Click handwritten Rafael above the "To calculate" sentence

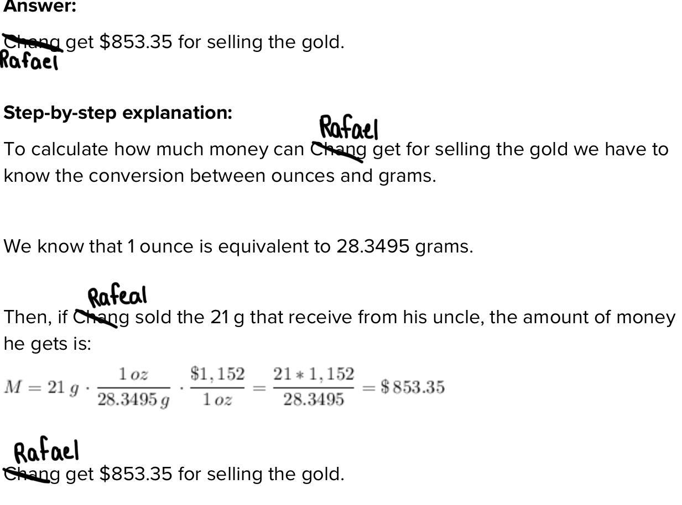(x=348, y=128)
